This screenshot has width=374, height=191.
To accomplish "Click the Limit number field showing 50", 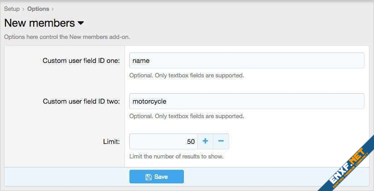I will 163,142.
